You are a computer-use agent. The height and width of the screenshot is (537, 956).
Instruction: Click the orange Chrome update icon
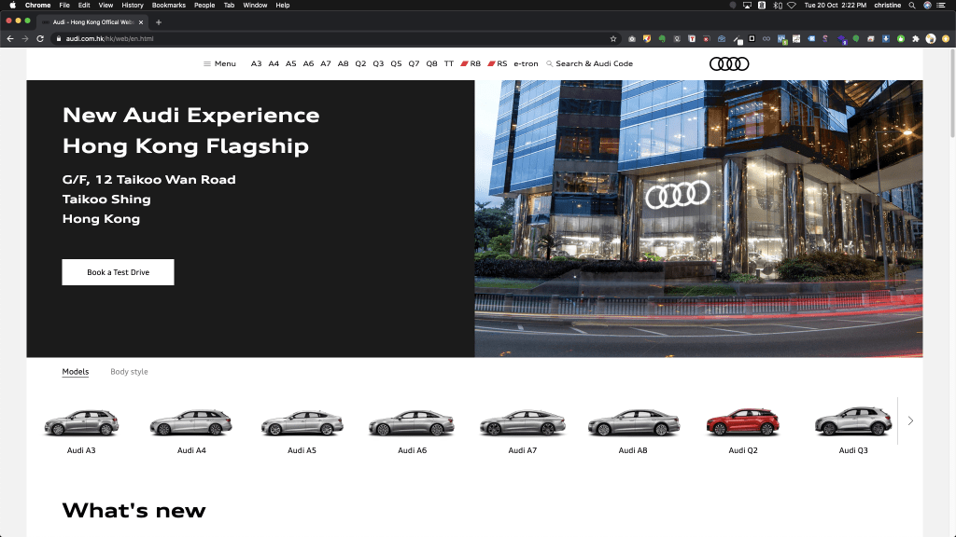click(x=946, y=38)
